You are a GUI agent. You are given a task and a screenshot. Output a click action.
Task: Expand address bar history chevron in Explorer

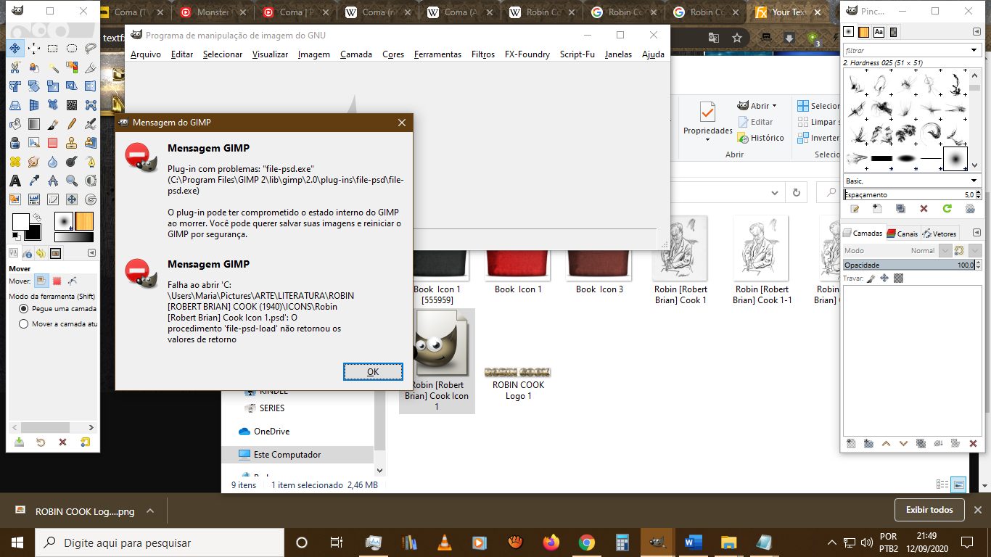pos(776,193)
